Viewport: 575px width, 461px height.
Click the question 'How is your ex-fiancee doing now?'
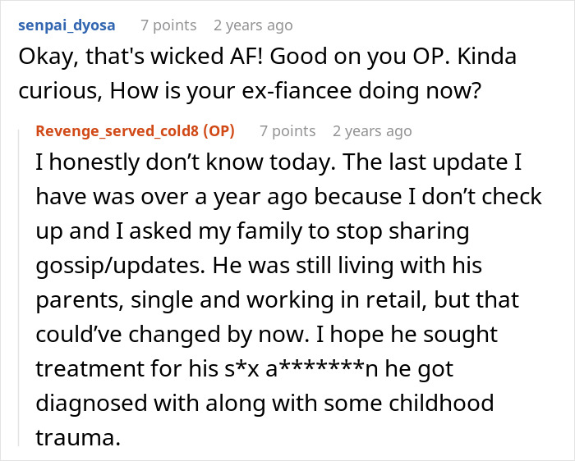click(295, 91)
